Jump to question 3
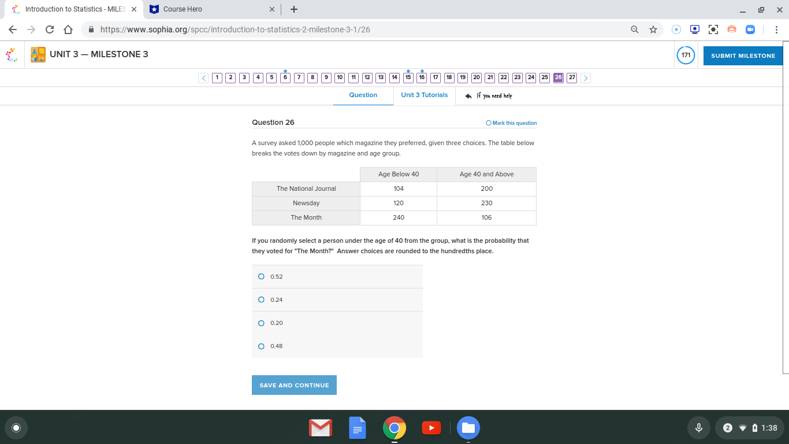Image resolution: width=789 pixels, height=444 pixels. pyautogui.click(x=244, y=77)
